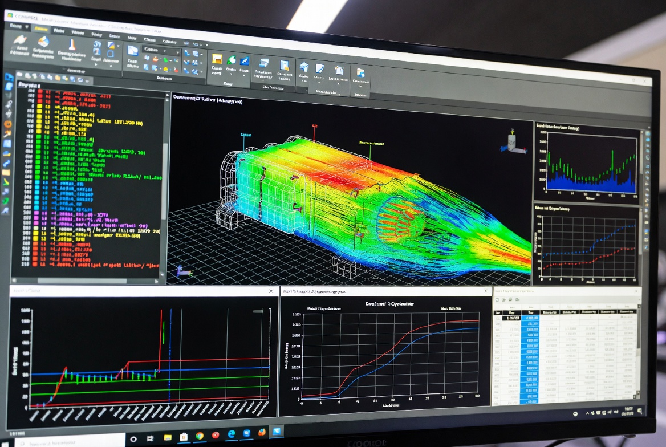Open the third ribbon tab
This screenshot has height=447, width=666.
(59, 31)
